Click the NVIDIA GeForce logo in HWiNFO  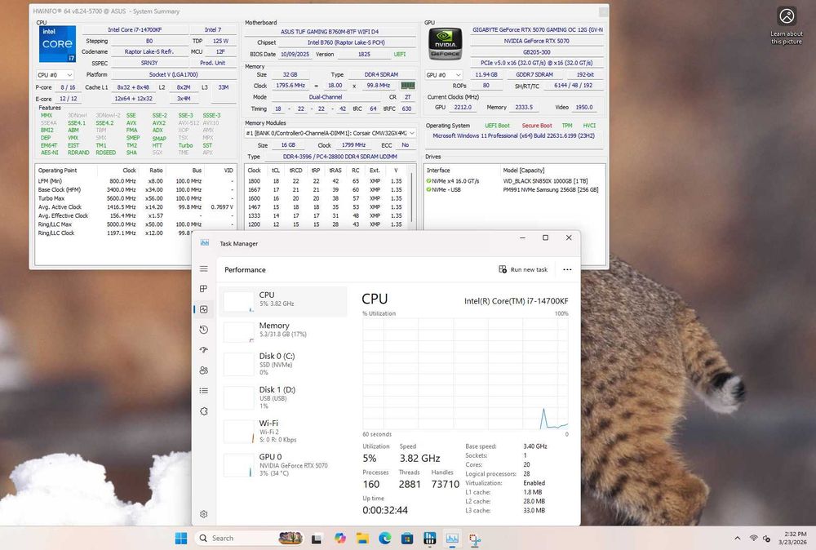tap(445, 44)
